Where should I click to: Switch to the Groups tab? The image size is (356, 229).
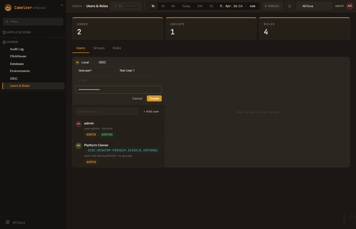pyautogui.click(x=99, y=48)
